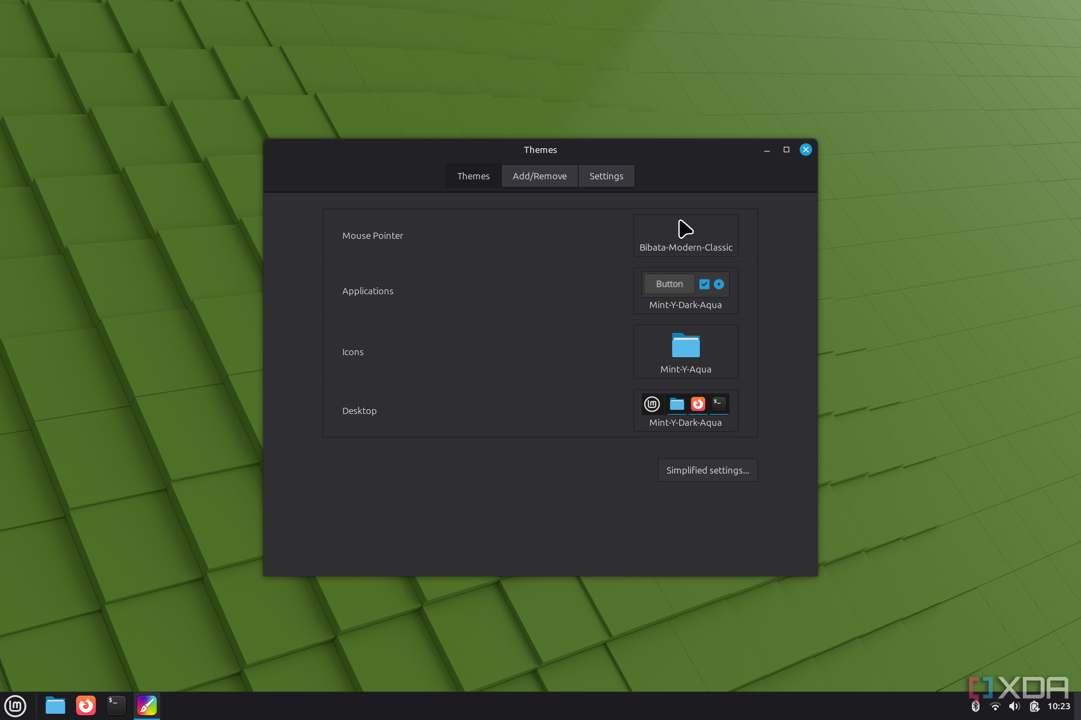Open the Applications theme chooser Mint-Y-Dark-Aqua
Image resolution: width=1081 pixels, height=720 pixels.
tap(686, 291)
